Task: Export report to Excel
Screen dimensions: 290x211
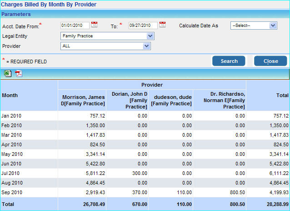Action: point(8,73)
